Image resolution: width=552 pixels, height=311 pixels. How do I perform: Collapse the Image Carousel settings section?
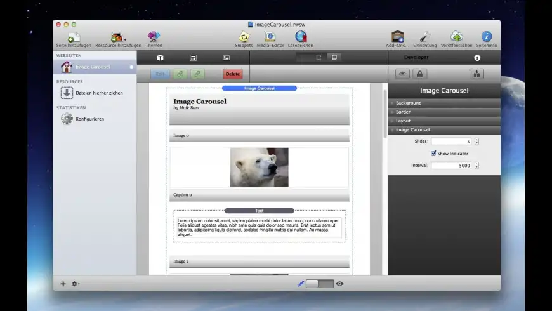click(x=444, y=130)
